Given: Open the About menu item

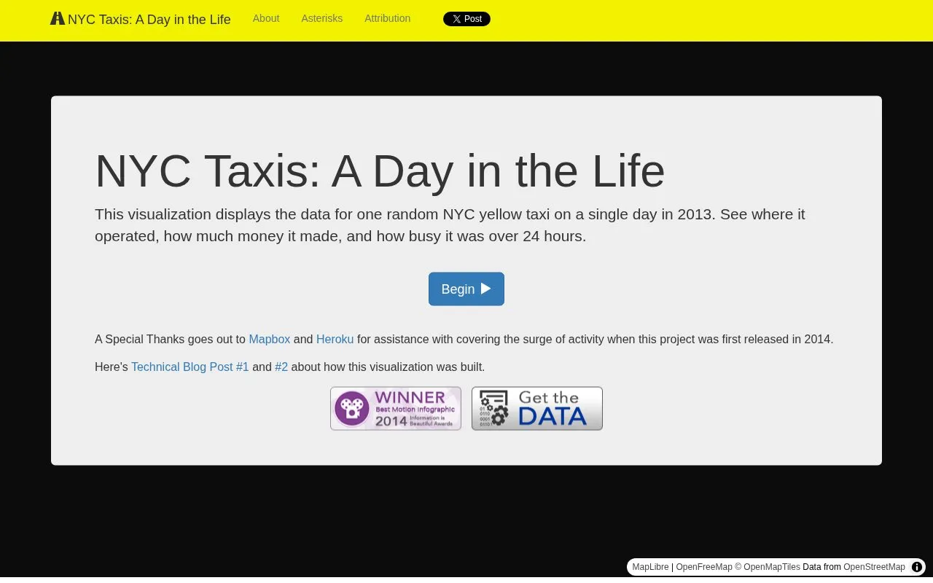Looking at the screenshot, I should click(x=266, y=18).
